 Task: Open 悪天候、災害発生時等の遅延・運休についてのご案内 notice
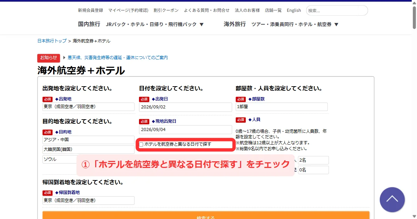click(117, 58)
